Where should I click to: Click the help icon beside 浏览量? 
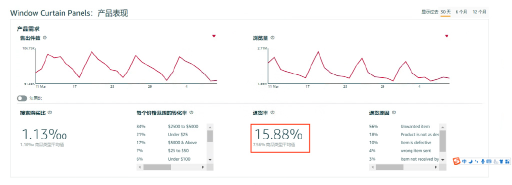click(272, 37)
